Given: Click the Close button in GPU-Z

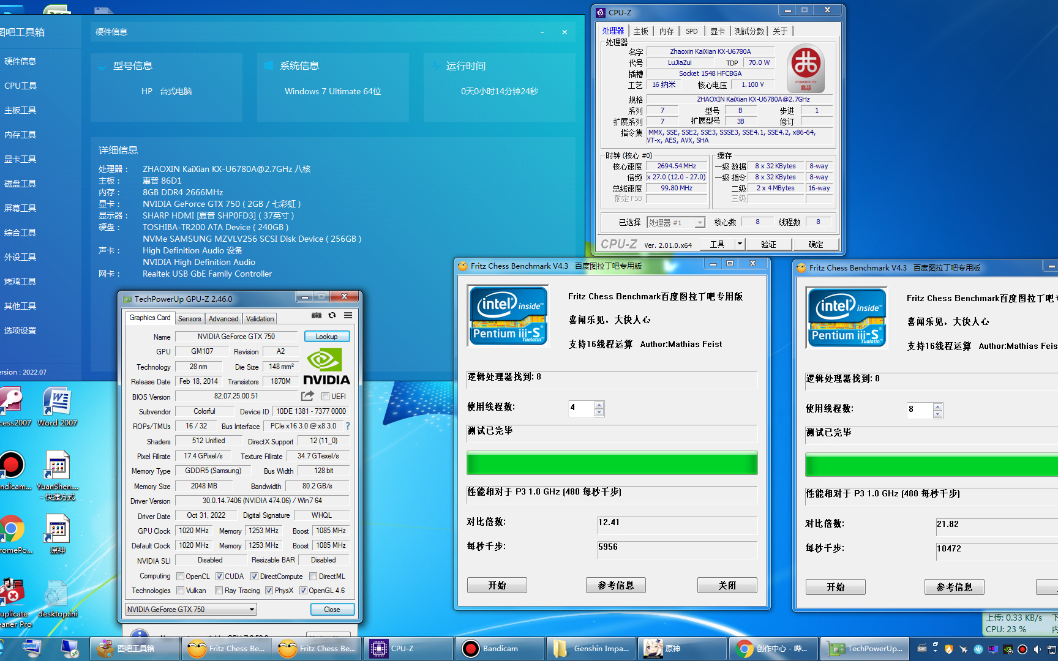Looking at the screenshot, I should tap(332, 610).
